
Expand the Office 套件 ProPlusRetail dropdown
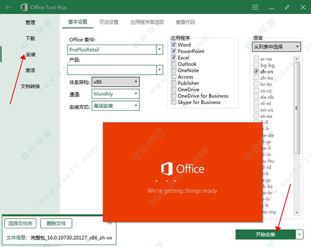pos(160,50)
